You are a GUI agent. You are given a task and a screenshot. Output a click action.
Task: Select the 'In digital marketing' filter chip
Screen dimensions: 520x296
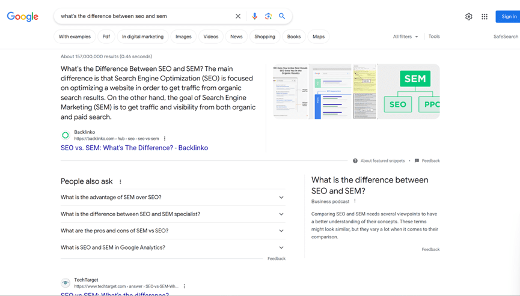142,37
